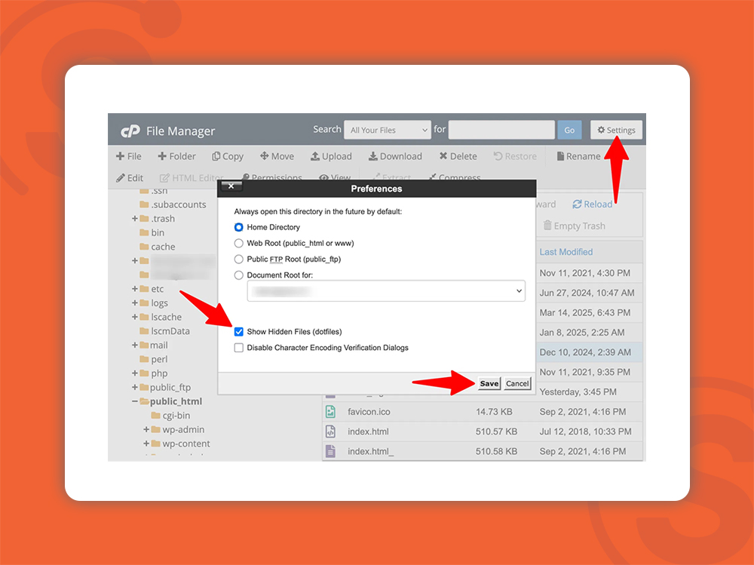754x565 pixels.
Task: Select the bin folder in tree
Action: pos(158,232)
